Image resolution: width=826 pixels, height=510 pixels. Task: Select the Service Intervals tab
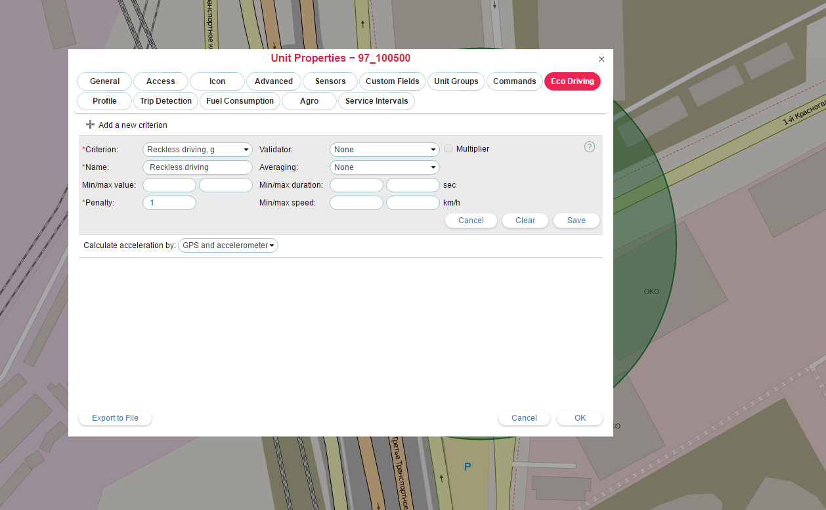pos(376,101)
